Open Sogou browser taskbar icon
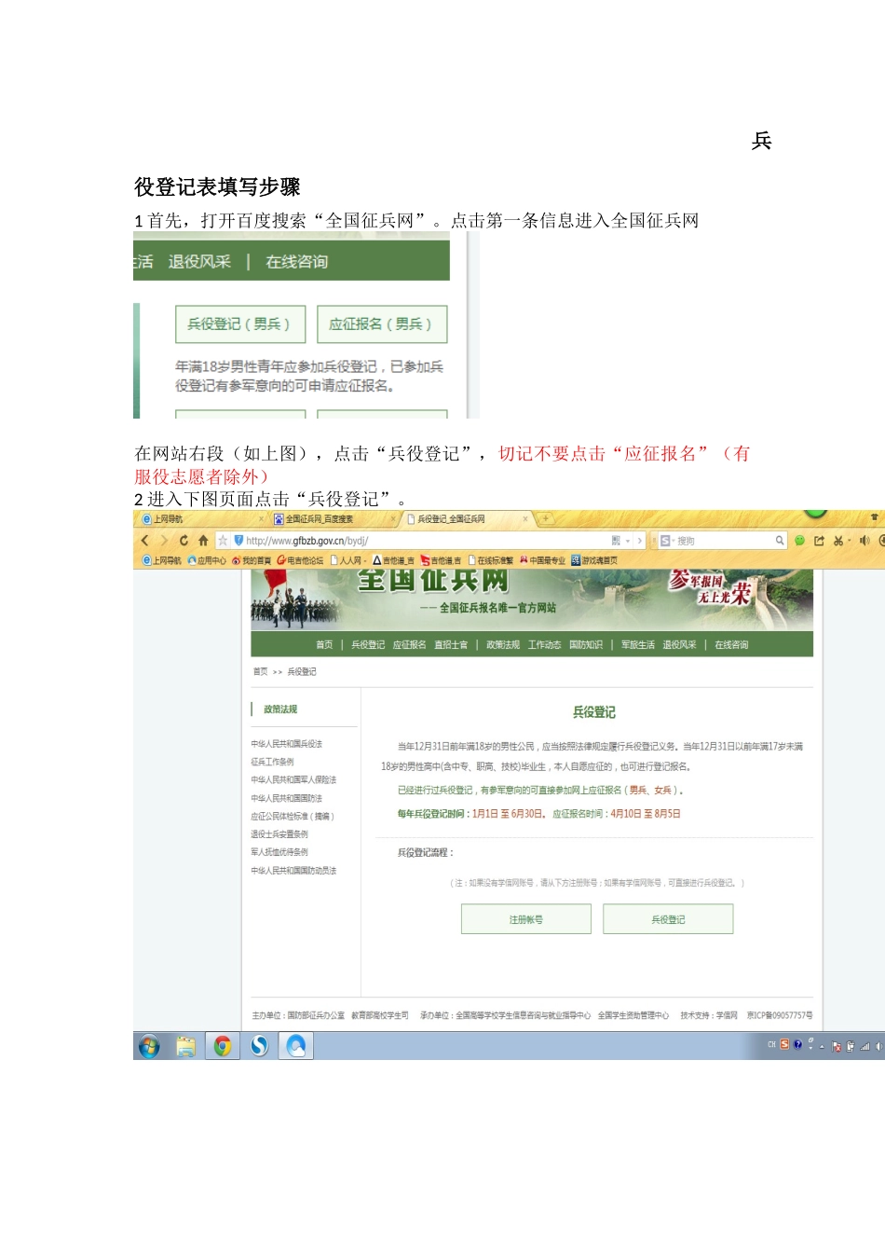This screenshot has width=885, height=1253. [259, 1046]
